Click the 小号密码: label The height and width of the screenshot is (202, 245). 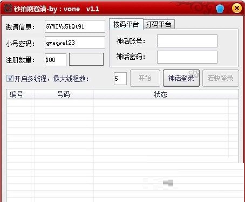[20, 44]
